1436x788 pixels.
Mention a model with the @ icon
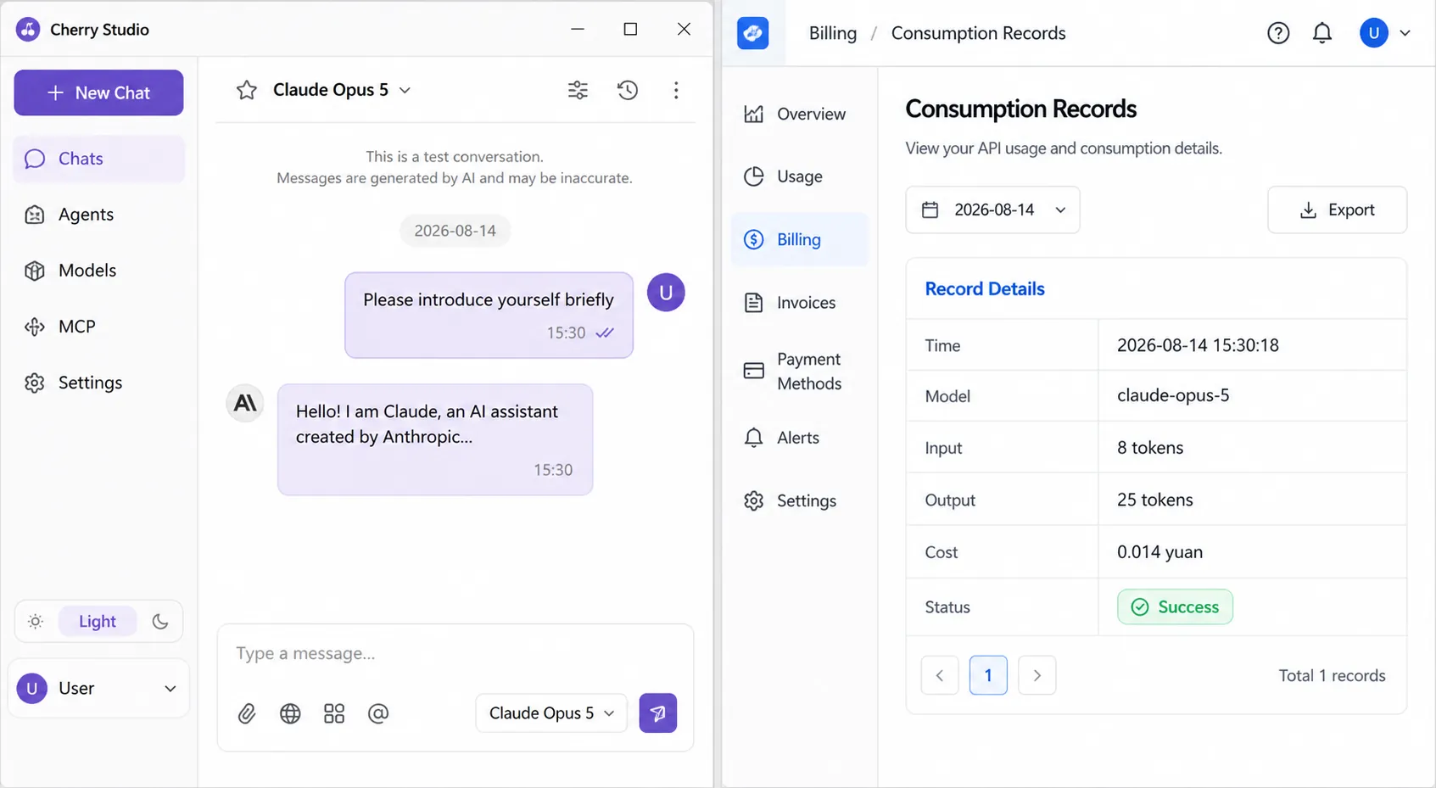click(x=378, y=713)
